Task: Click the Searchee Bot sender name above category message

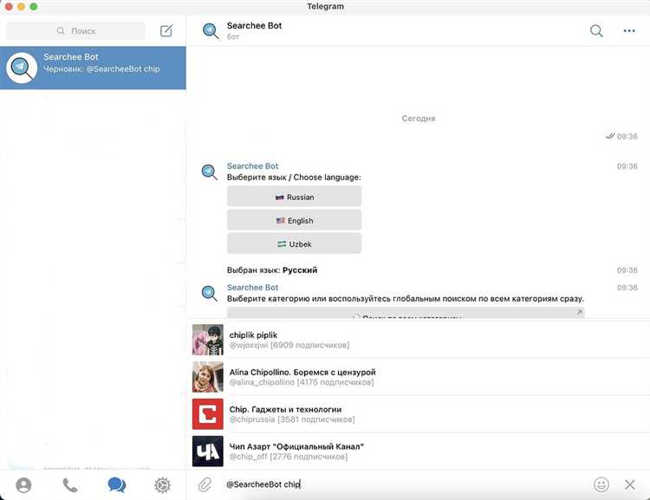Action: pyautogui.click(x=252, y=288)
